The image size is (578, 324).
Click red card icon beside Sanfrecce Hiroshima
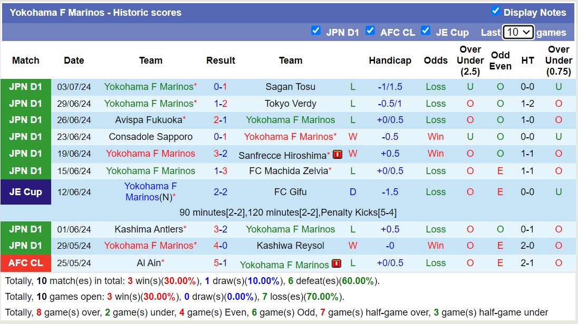coord(338,155)
